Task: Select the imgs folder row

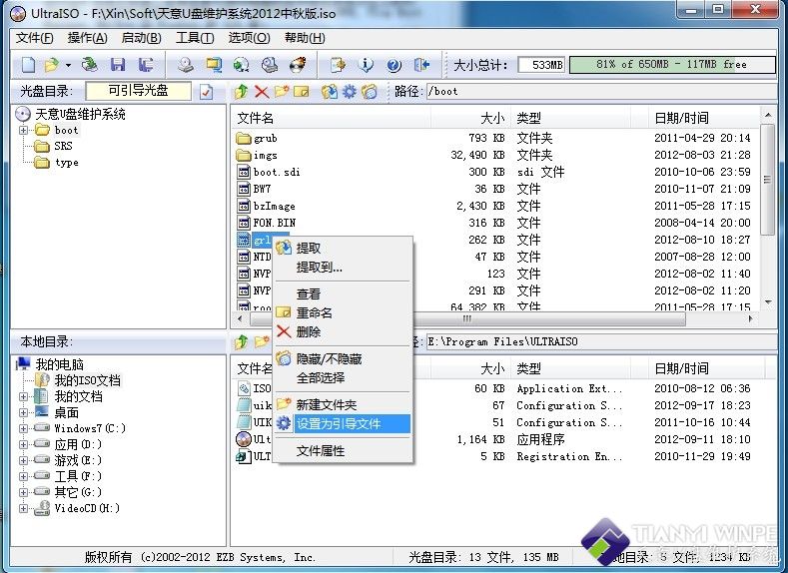Action: click(x=495, y=155)
